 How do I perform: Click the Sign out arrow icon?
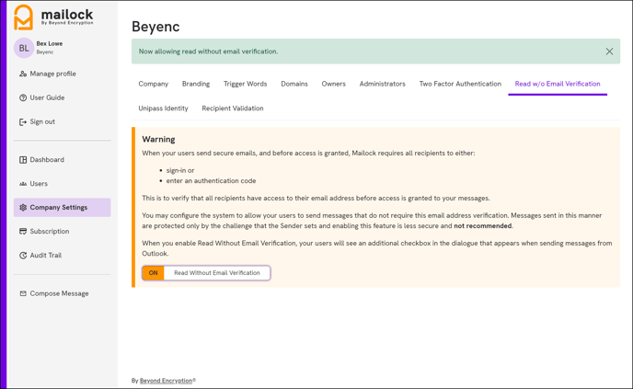(23, 122)
